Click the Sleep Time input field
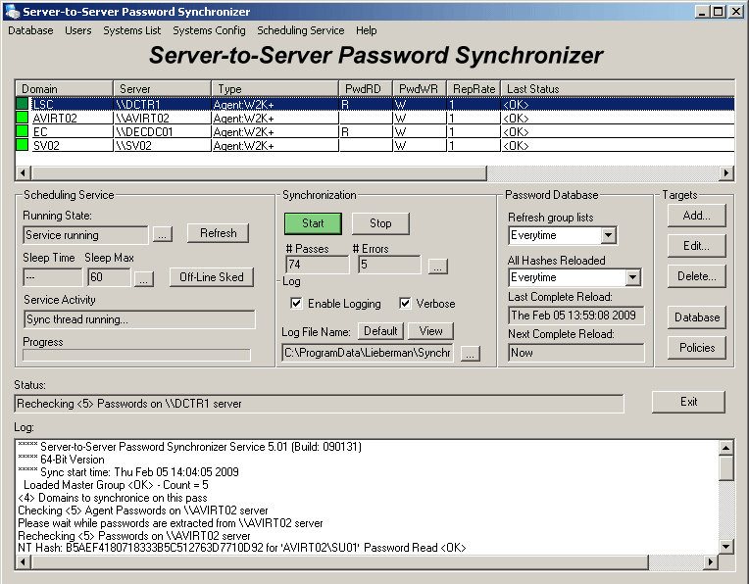749x584 pixels. pyautogui.click(x=53, y=277)
